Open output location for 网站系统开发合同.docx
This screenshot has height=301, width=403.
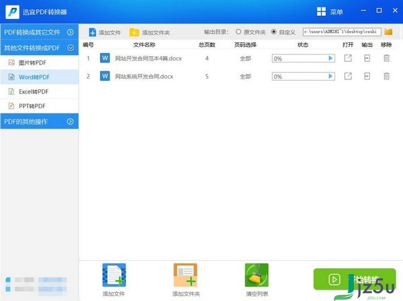(x=367, y=76)
